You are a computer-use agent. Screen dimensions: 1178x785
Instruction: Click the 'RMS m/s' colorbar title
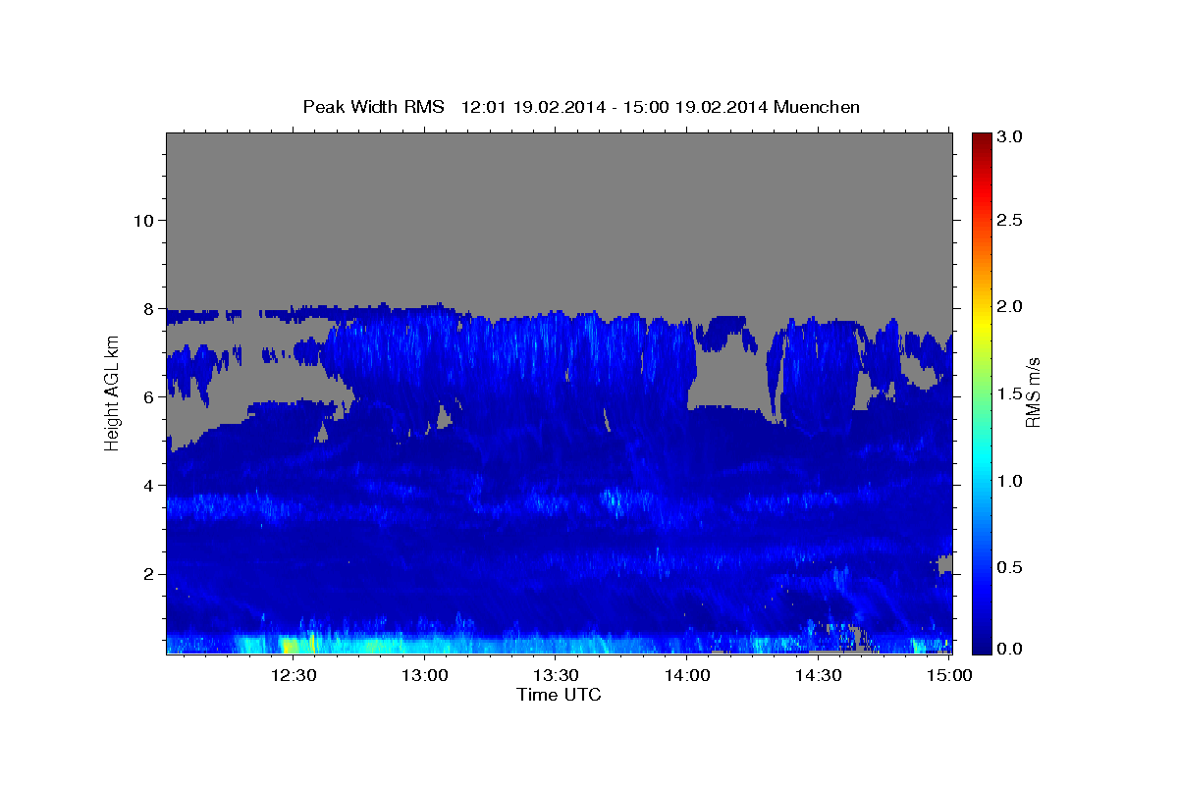1033,392
